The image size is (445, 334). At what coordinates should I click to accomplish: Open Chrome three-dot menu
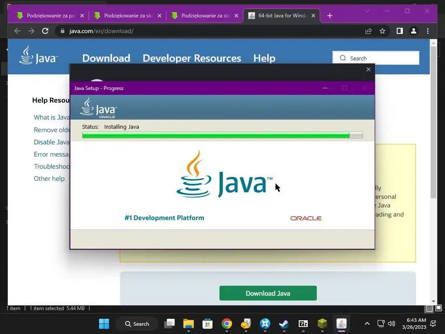pos(428,31)
